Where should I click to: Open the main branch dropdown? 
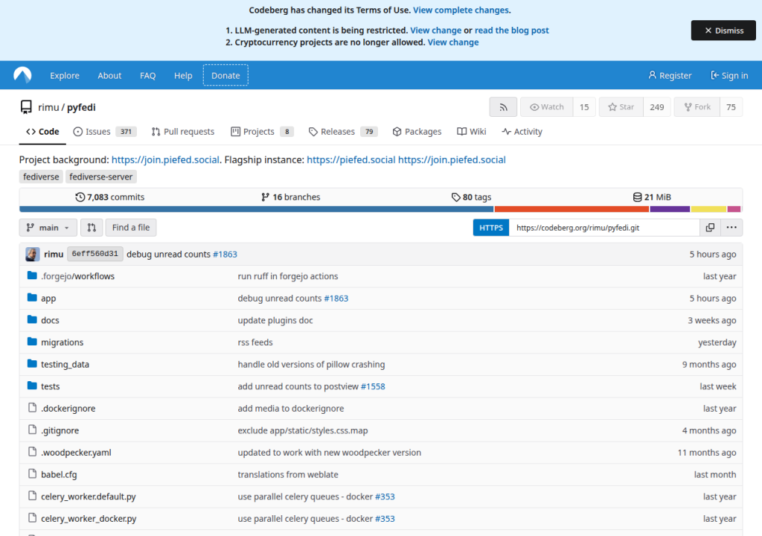pyautogui.click(x=48, y=228)
